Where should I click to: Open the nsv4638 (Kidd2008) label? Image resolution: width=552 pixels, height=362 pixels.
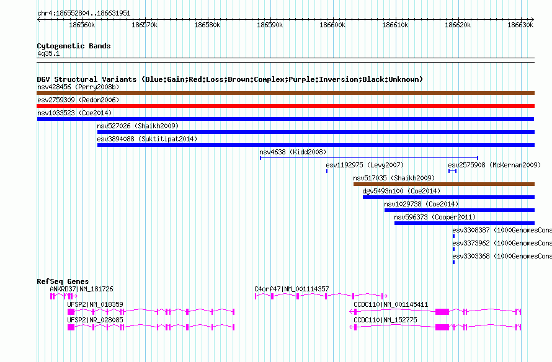tap(293, 152)
